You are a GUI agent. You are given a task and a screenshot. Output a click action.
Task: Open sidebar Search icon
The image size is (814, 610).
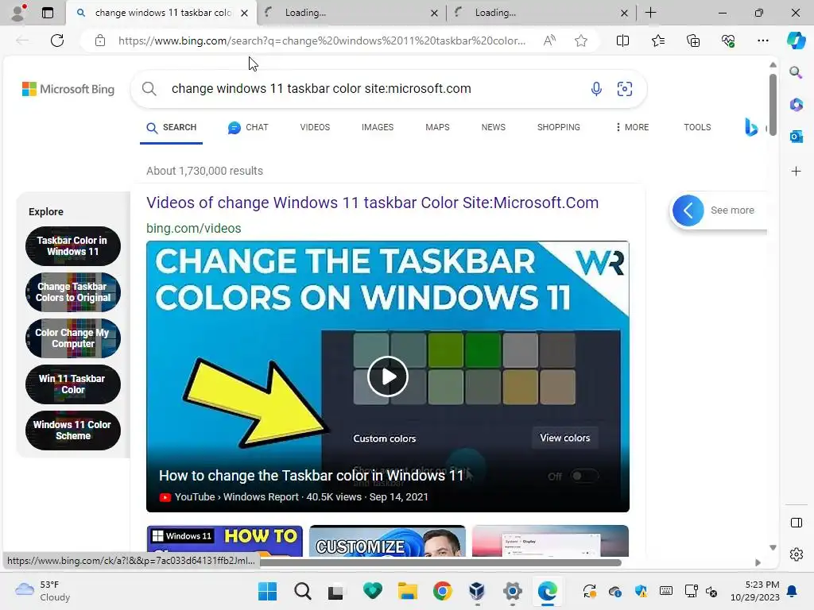click(796, 72)
